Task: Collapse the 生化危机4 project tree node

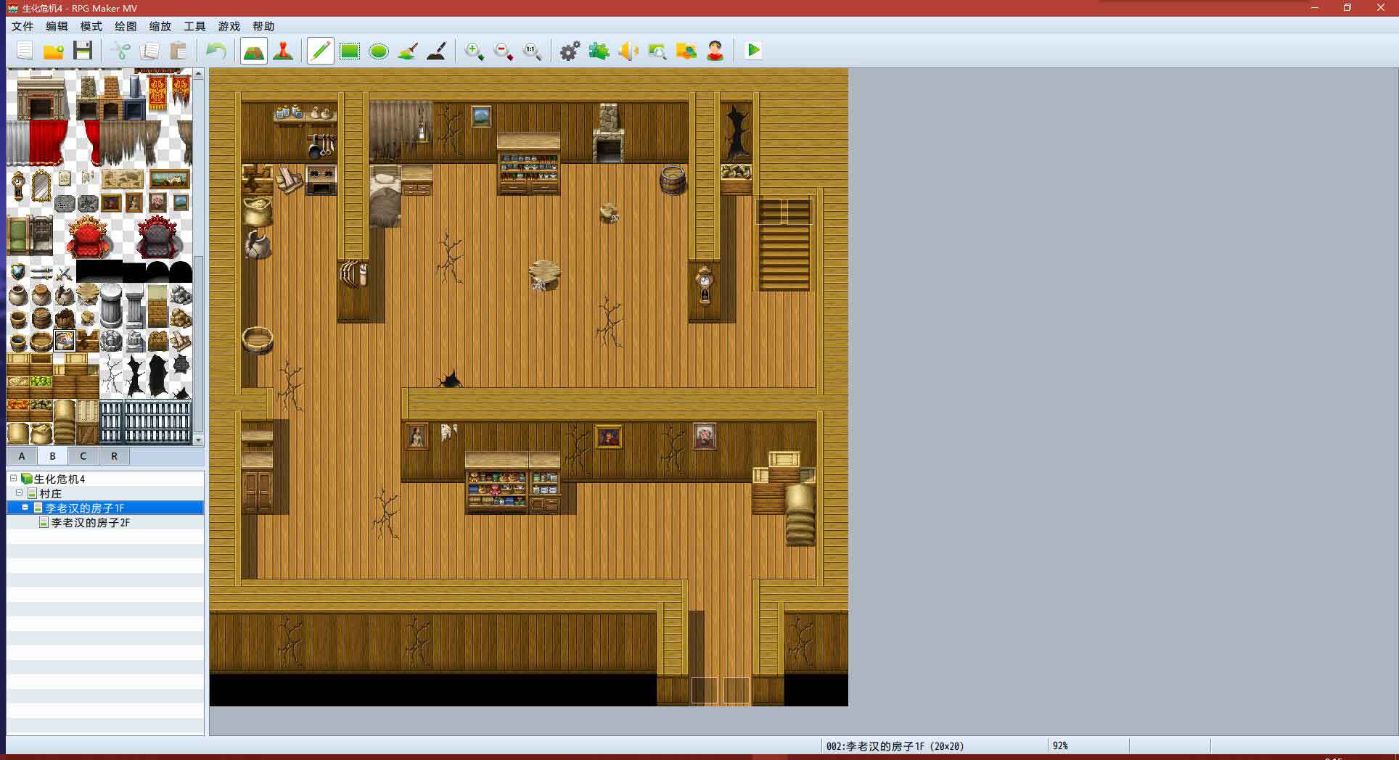Action: 13,479
